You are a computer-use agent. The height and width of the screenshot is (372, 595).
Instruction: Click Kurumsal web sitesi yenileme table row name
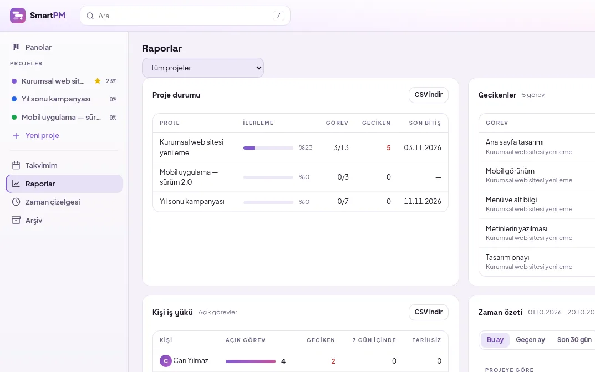coord(191,147)
